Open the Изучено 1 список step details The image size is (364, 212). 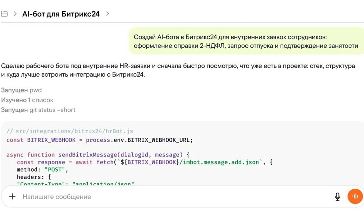coord(27,100)
